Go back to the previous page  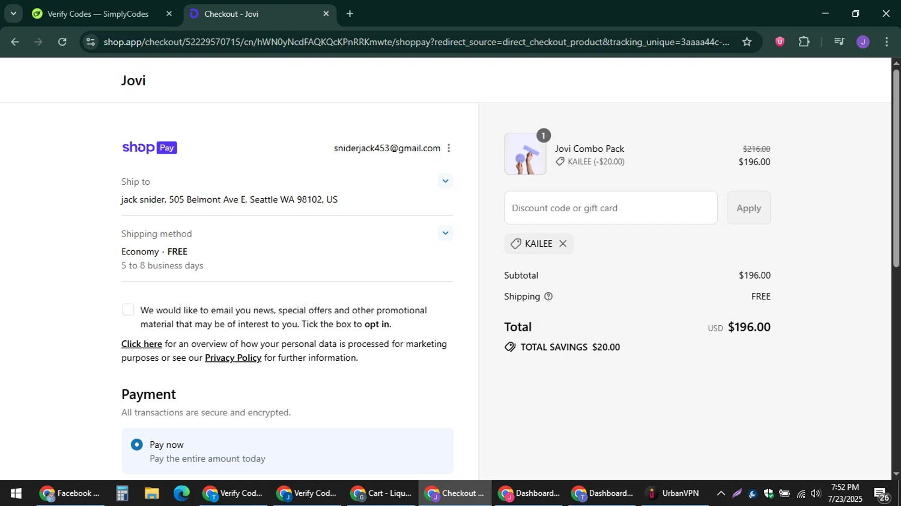pos(15,42)
